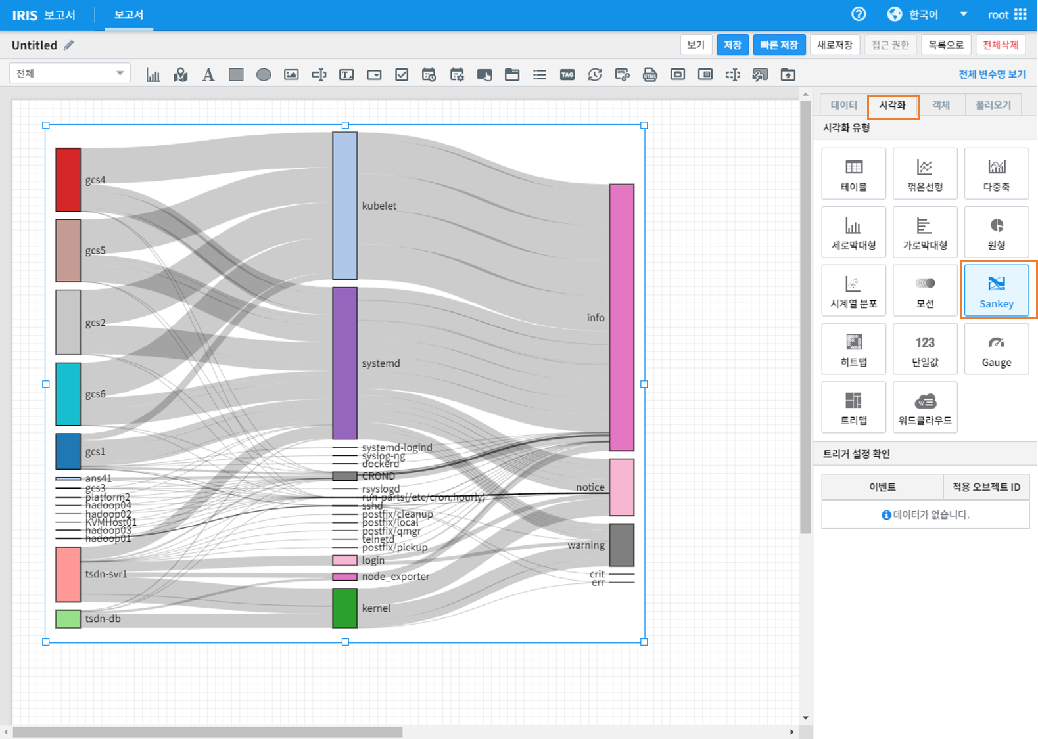Insert a rectangle shape object
Viewport: 1038px width, 739px height.
(236, 75)
